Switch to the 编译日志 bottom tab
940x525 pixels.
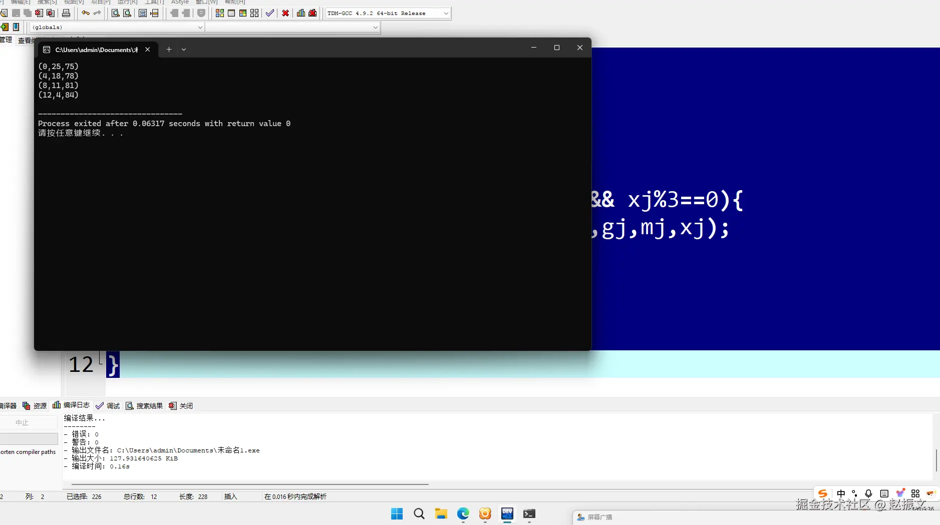click(71, 405)
